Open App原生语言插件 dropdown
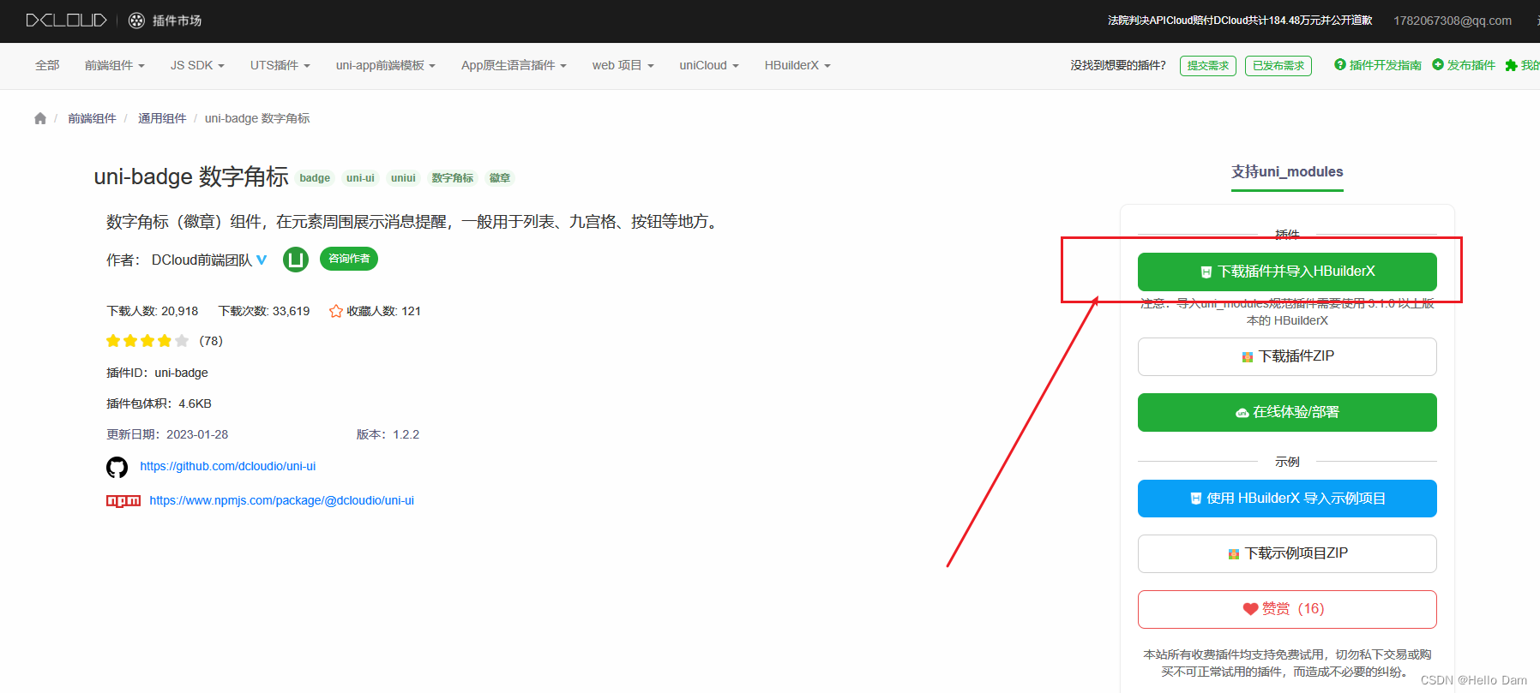Viewport: 1540px width, 693px height. (x=514, y=65)
